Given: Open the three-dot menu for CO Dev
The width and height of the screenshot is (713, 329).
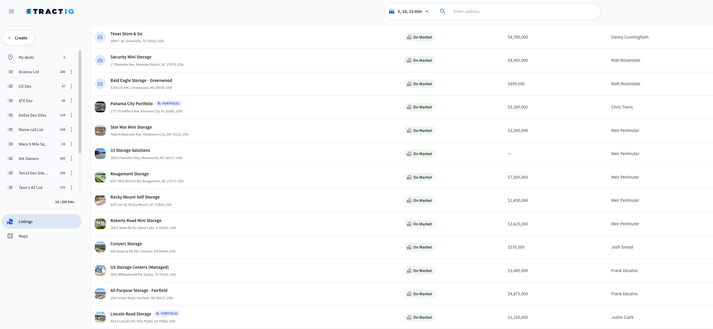Looking at the screenshot, I should point(71,86).
